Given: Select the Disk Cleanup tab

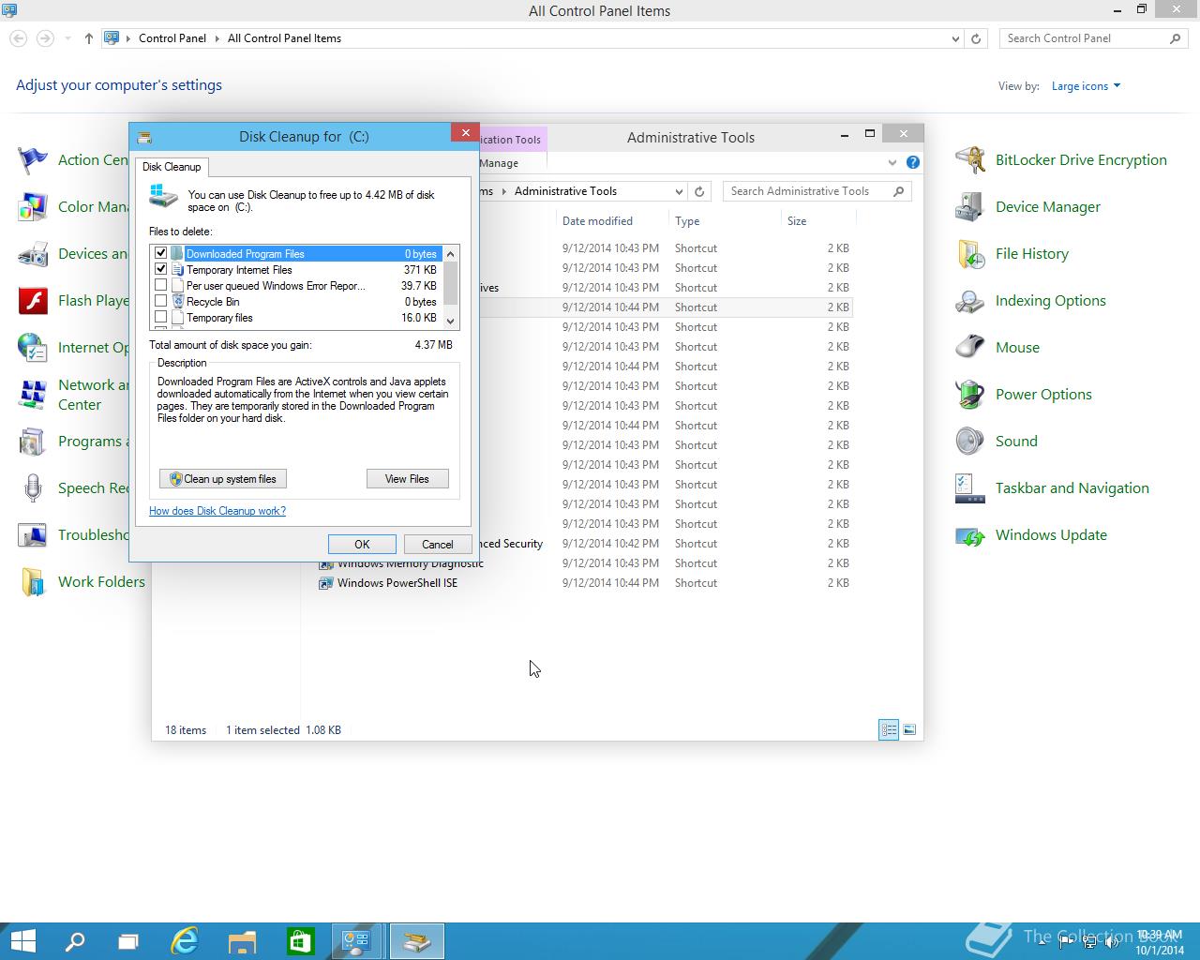Looking at the screenshot, I should [172, 167].
